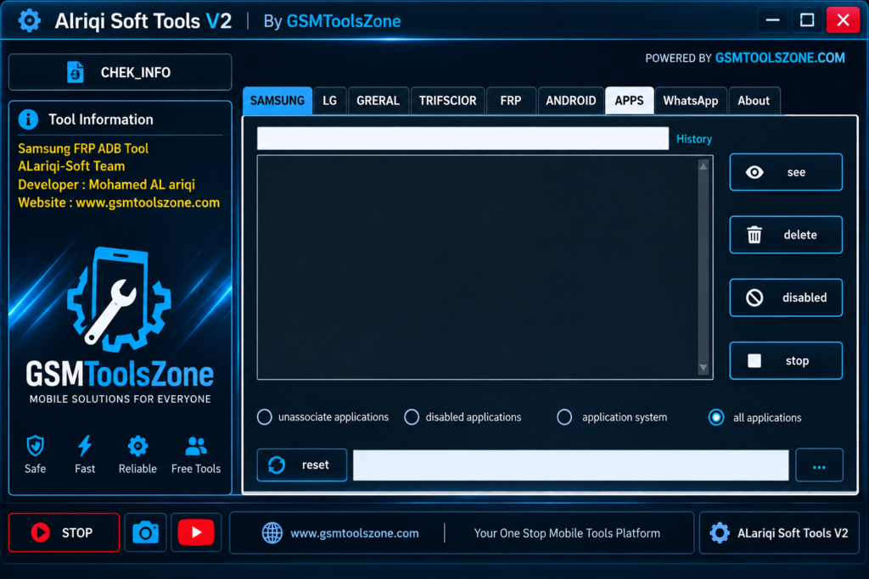Open the TRIFSCIOR tab
Image resolution: width=869 pixels, height=579 pixels.
coord(448,101)
